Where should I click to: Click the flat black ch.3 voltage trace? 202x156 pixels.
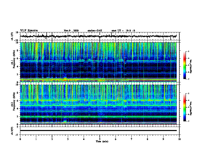98,131
